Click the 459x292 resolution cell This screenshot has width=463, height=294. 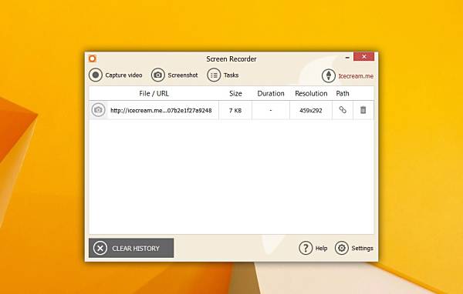coord(311,111)
